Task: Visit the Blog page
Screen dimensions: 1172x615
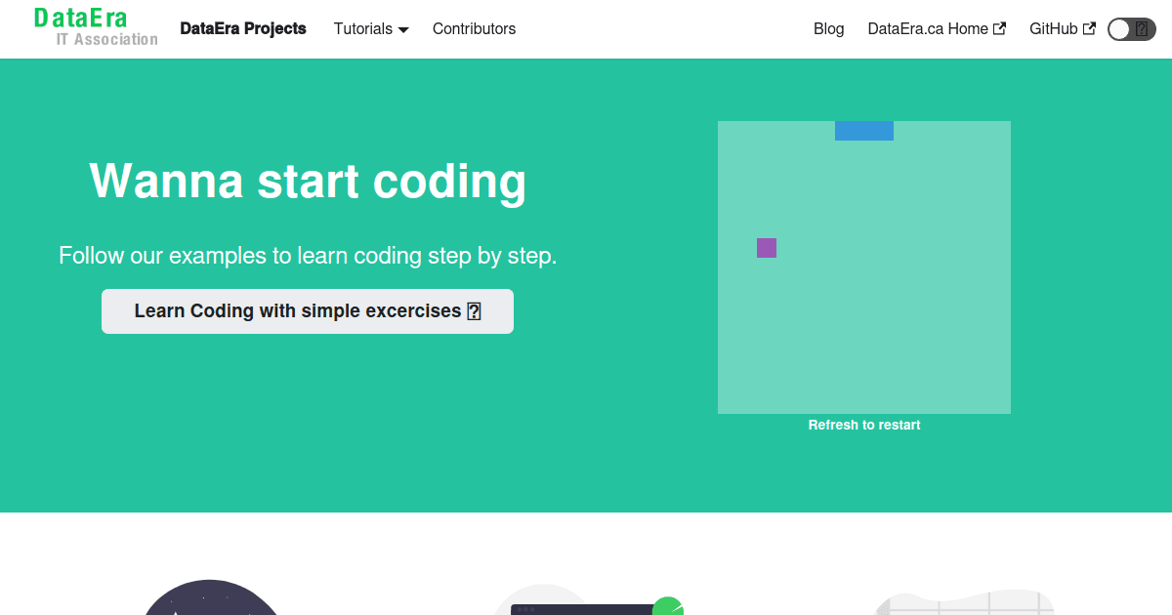Action: pos(828,28)
